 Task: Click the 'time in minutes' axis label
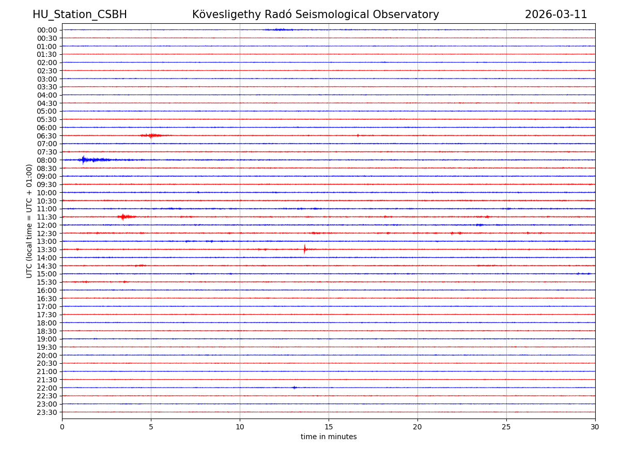click(329, 437)
